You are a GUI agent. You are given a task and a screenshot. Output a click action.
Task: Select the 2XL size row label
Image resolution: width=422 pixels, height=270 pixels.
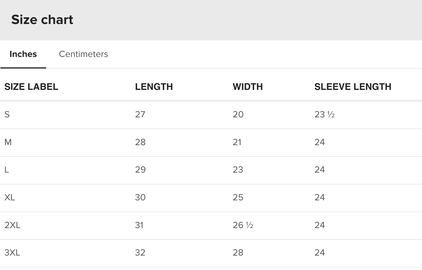[12, 225]
